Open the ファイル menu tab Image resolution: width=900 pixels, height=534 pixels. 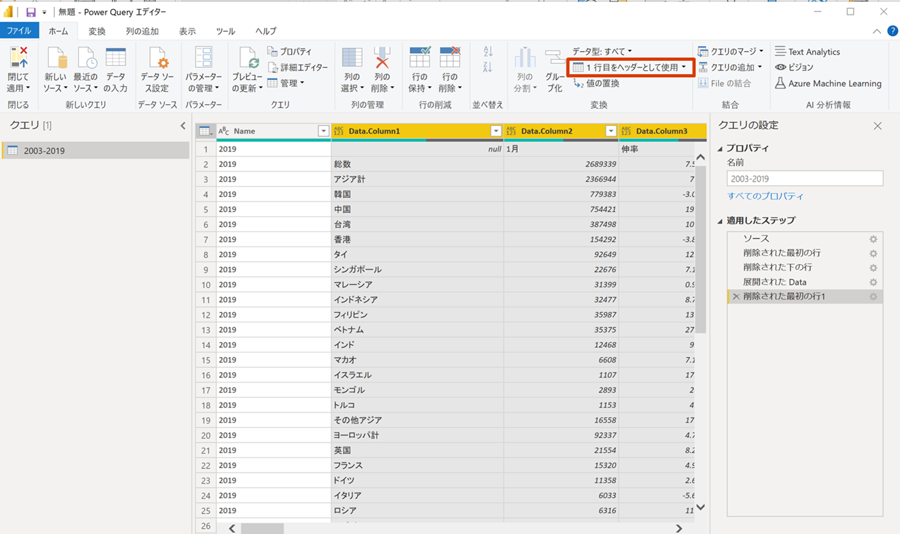point(19,31)
